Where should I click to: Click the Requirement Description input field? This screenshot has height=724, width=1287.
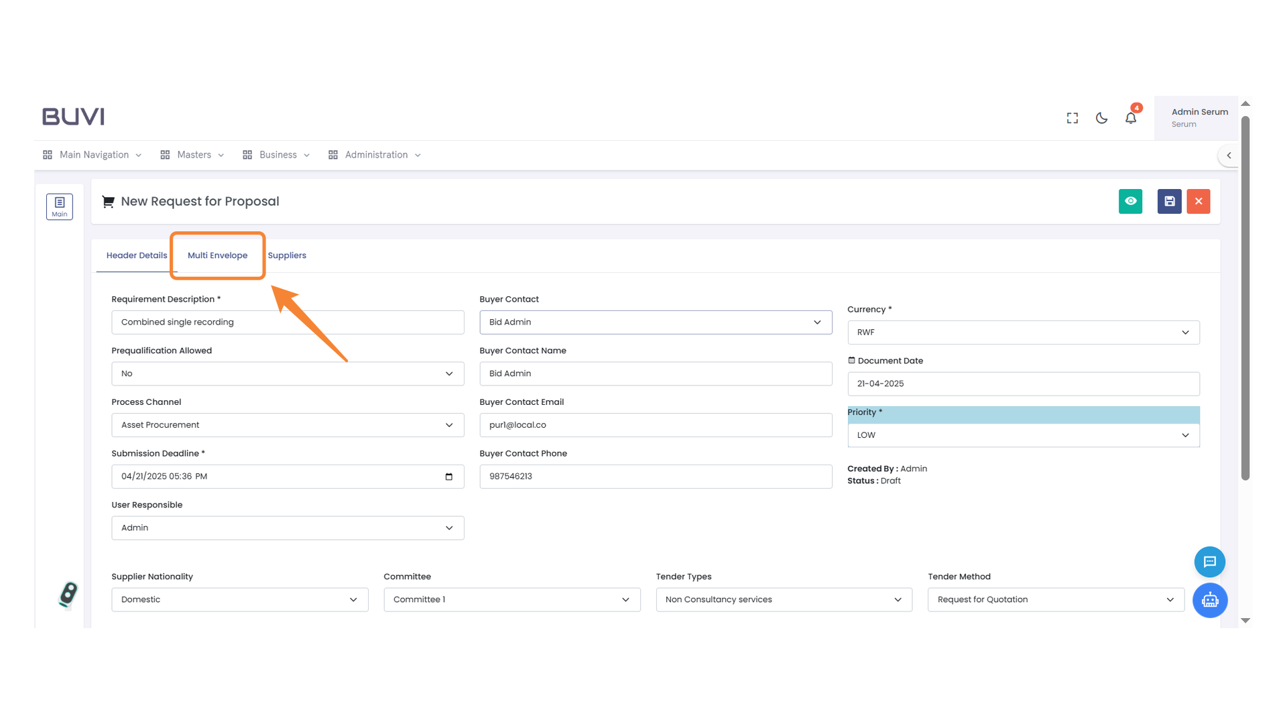tap(288, 322)
